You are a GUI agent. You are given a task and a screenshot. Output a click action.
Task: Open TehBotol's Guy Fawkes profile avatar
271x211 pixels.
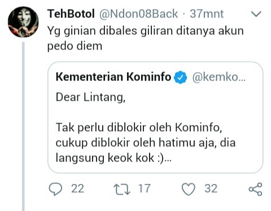(x=23, y=22)
